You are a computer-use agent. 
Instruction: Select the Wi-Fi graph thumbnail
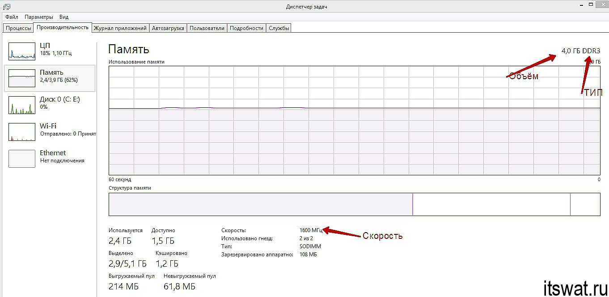tap(22, 132)
